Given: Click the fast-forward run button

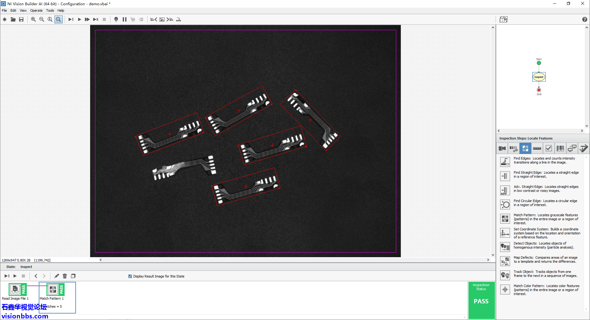Looking at the screenshot, I should point(87,19).
